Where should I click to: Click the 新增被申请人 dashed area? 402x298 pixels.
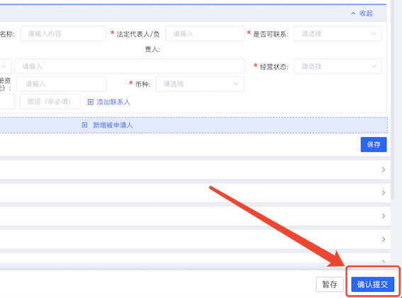coord(194,125)
